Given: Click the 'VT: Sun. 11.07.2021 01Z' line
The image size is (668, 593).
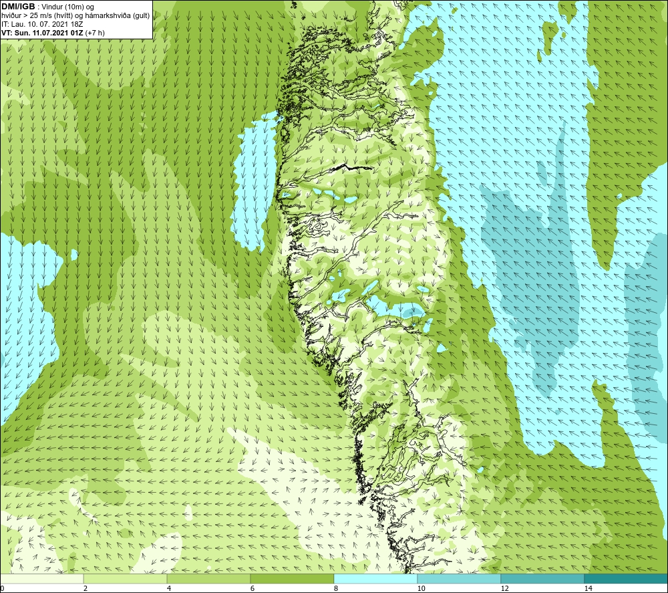Looking at the screenshot, I should 43,33.
